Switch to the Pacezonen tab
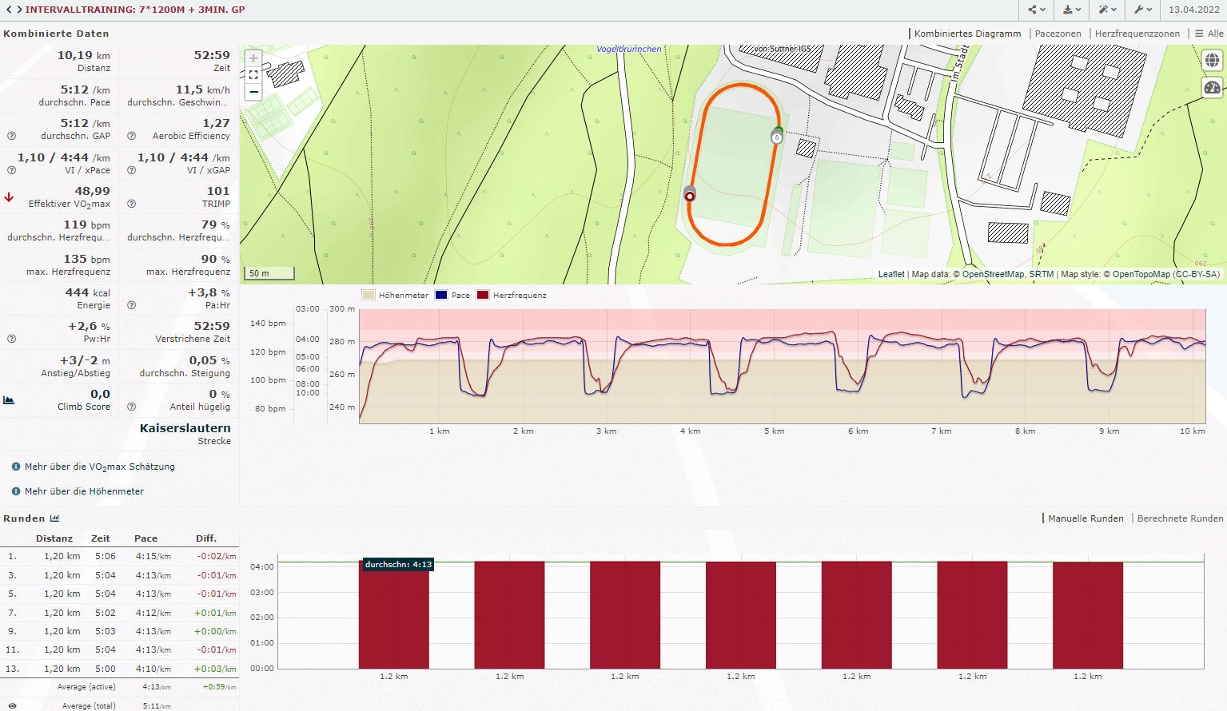1227x711 pixels. pos(1058,34)
